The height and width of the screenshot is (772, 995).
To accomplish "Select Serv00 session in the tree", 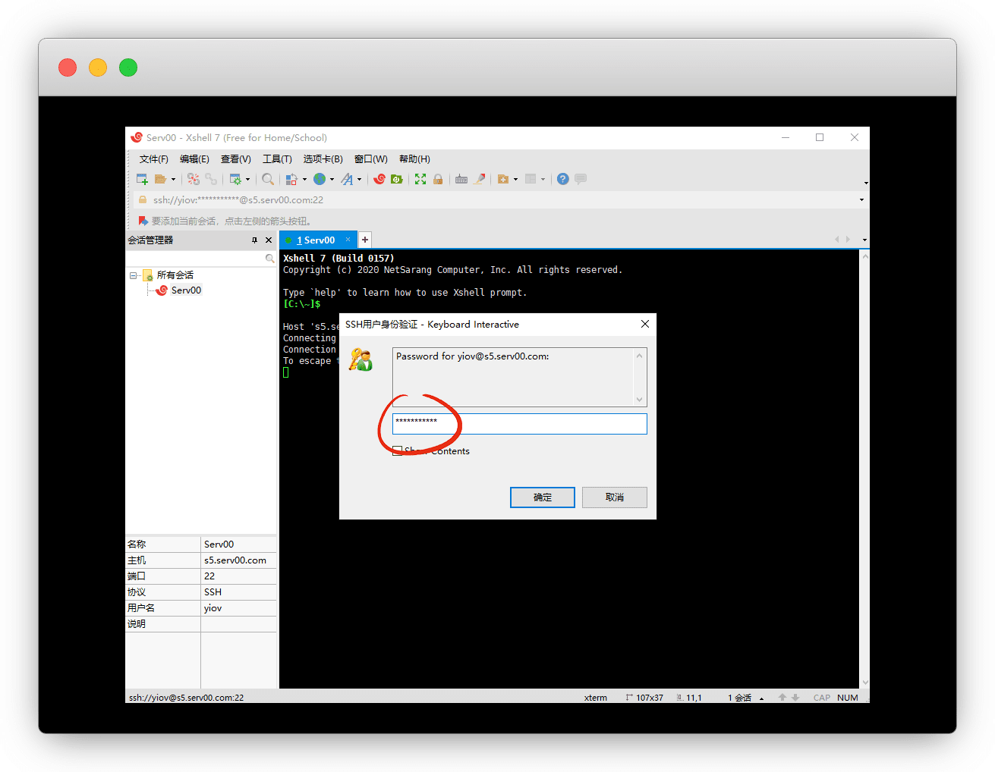I will pos(186,290).
